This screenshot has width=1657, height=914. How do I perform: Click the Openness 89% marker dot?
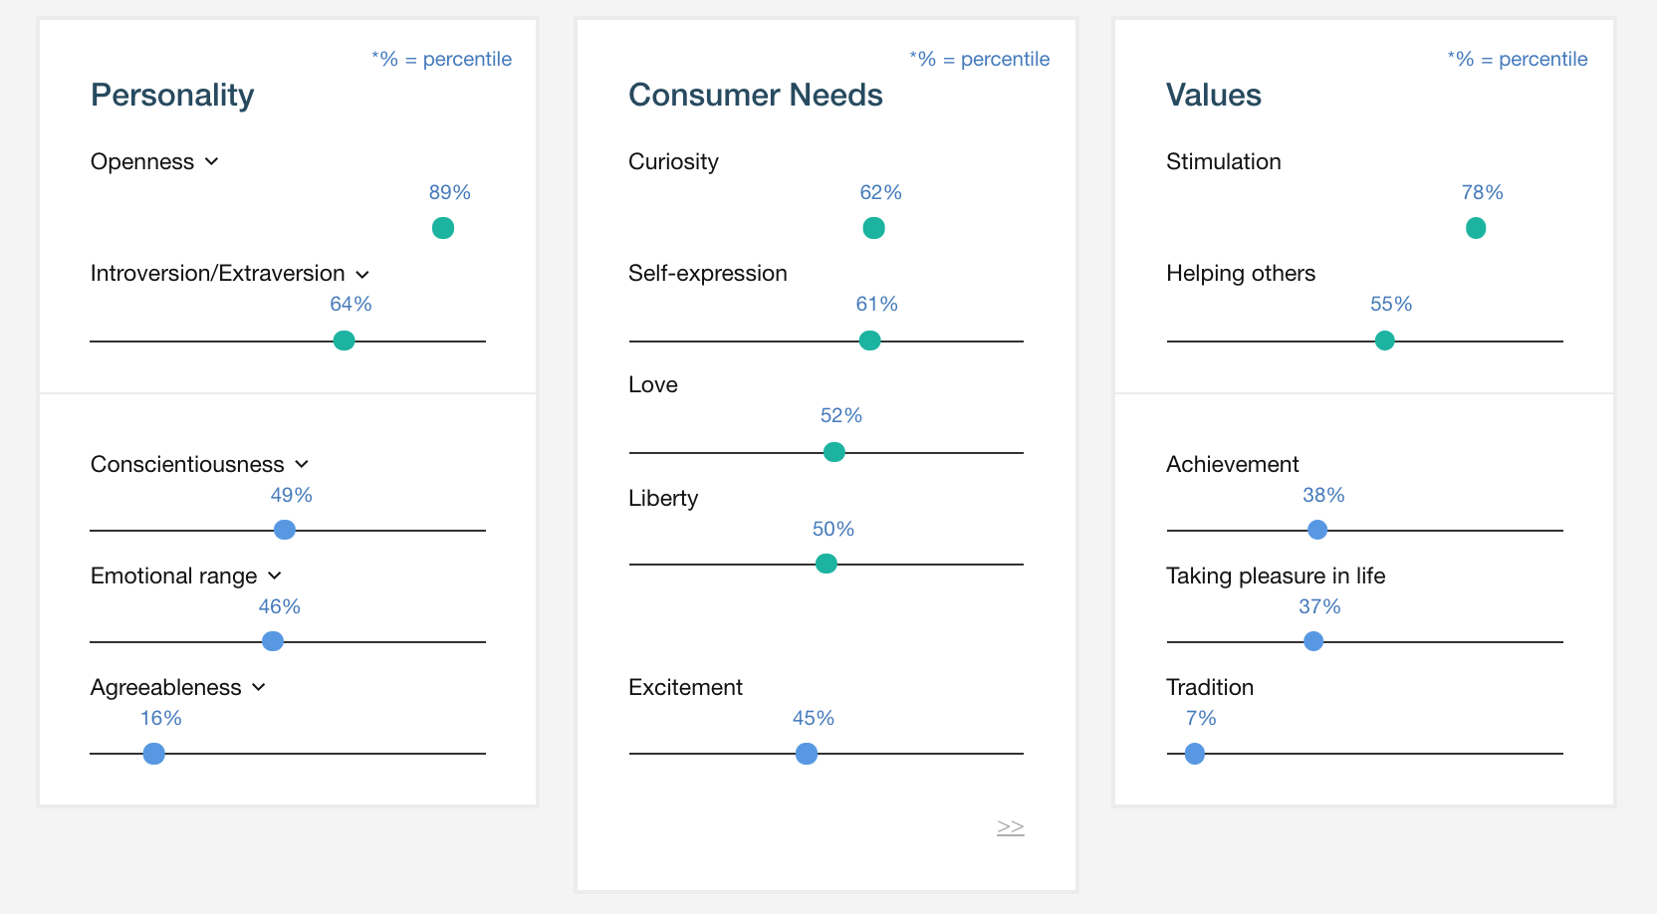click(443, 228)
